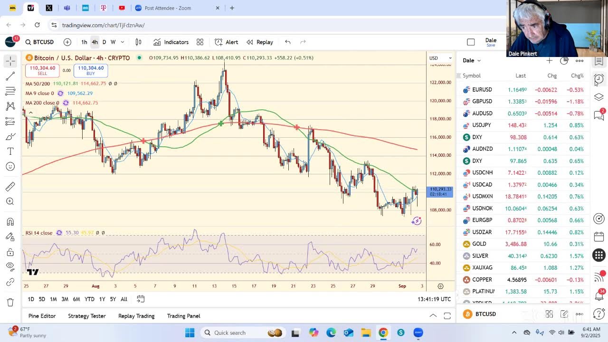
Task: Expand the Dale watchlist dropdown
Action: 472,60
